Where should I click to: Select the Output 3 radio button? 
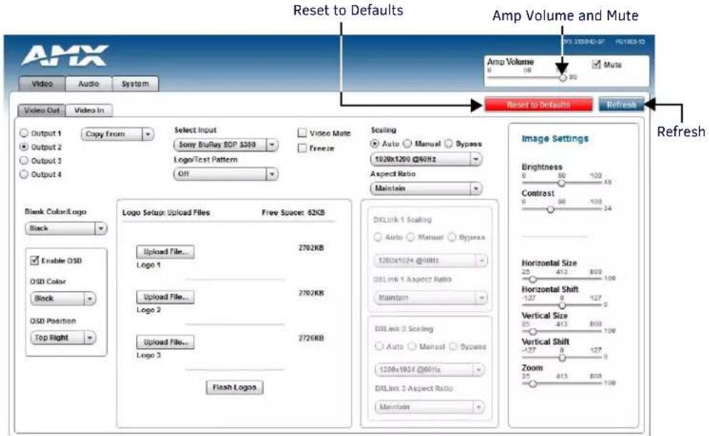point(24,160)
